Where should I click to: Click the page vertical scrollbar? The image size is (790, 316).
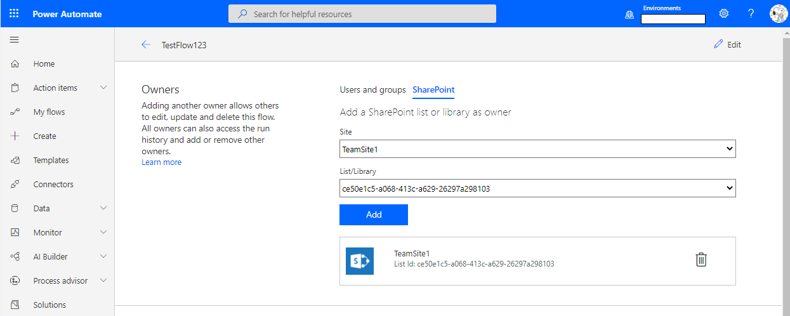click(786, 171)
